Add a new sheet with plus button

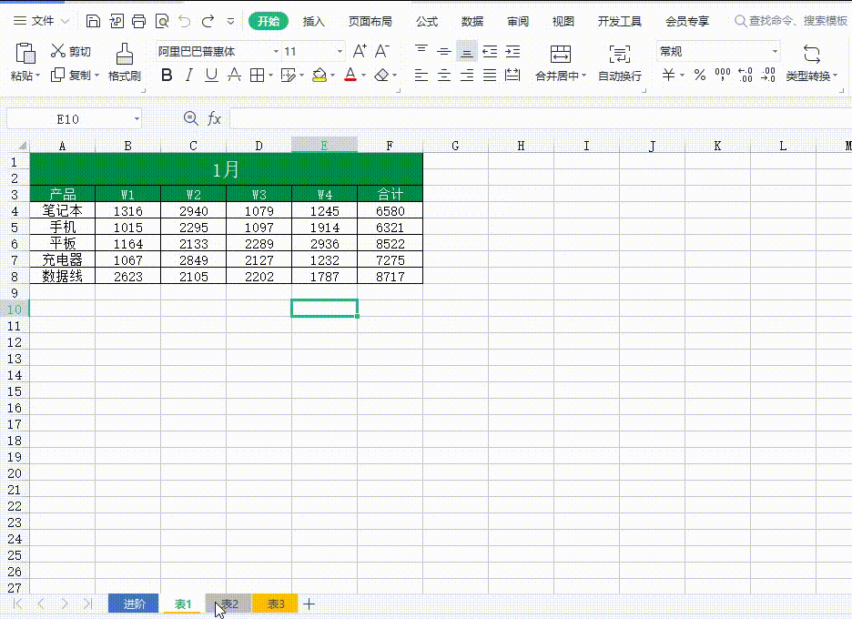309,604
